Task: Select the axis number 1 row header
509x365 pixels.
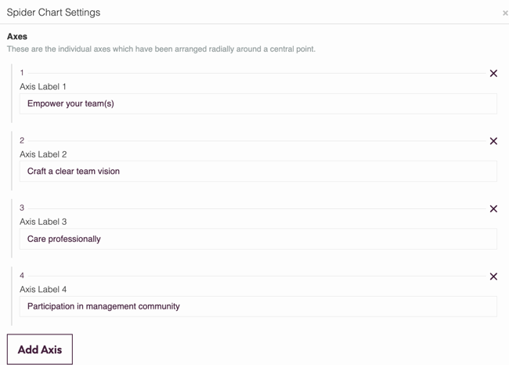Action: coord(22,73)
